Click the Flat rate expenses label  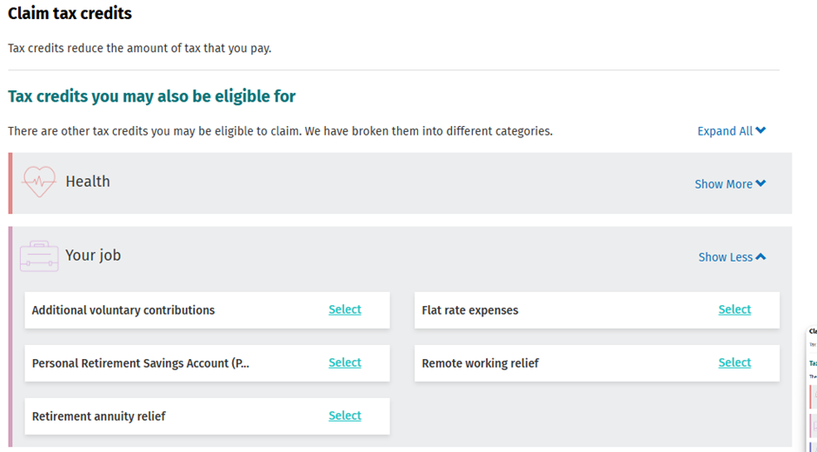(x=470, y=310)
